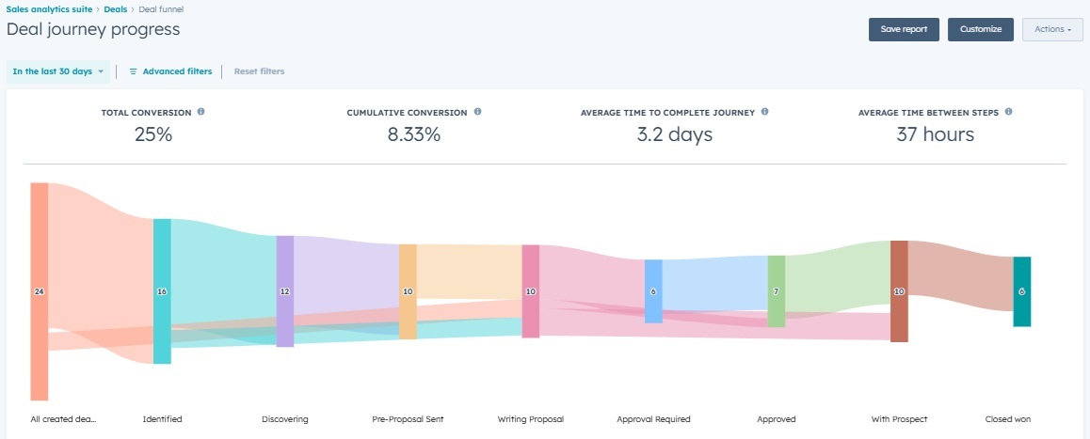Select the pink Writing Proposal bar
This screenshot has height=439, width=1090.
tap(531, 291)
